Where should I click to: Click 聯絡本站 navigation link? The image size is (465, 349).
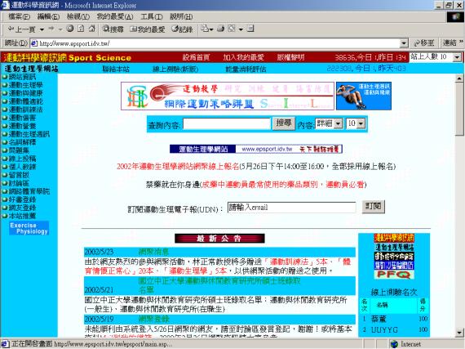(116, 69)
